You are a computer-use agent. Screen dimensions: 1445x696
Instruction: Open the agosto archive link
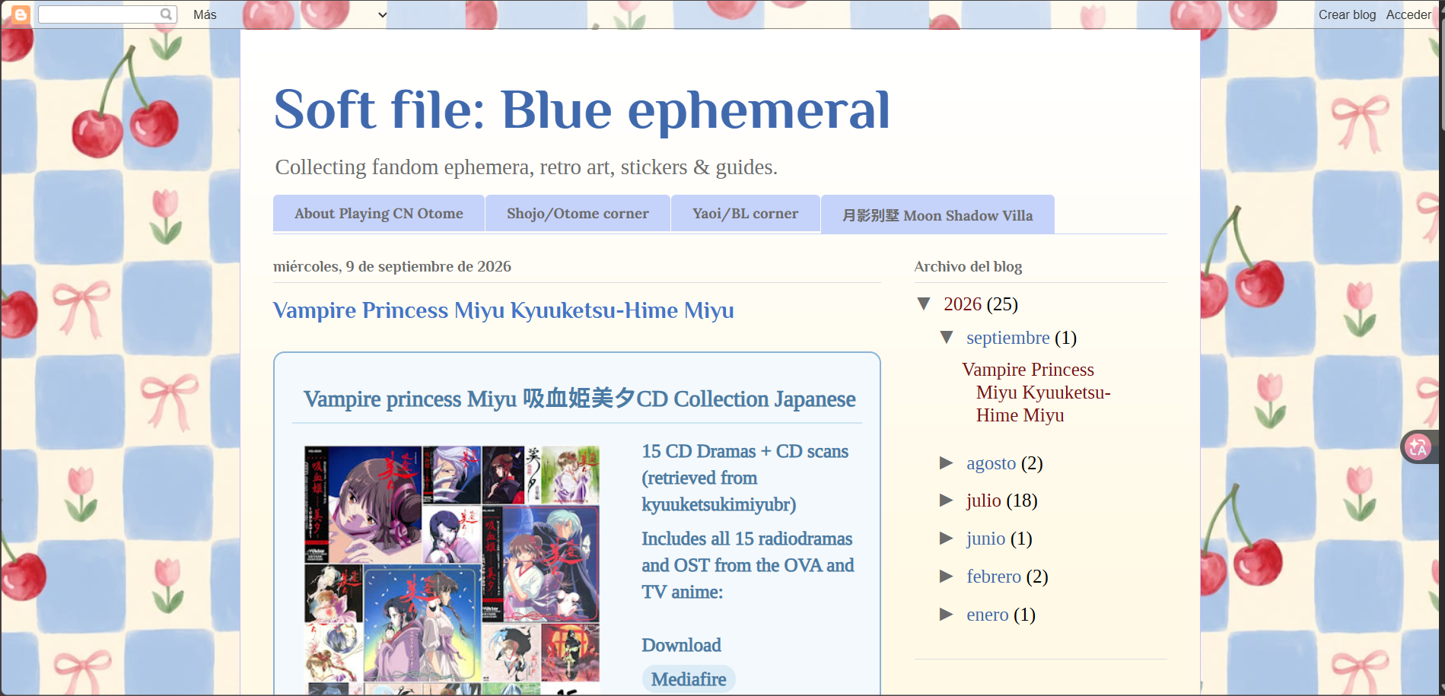pos(991,463)
